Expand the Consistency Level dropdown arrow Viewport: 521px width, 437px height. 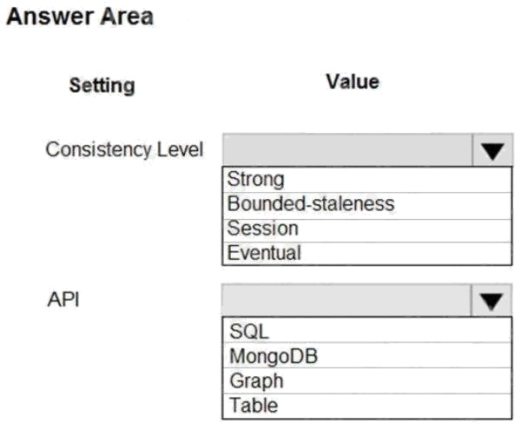pyautogui.click(x=492, y=150)
